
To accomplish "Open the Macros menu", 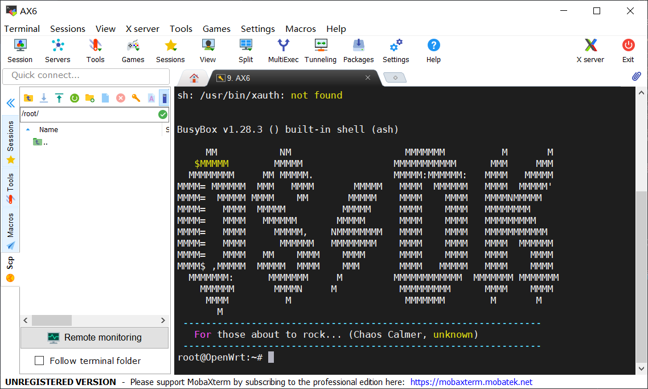I will 300,28.
